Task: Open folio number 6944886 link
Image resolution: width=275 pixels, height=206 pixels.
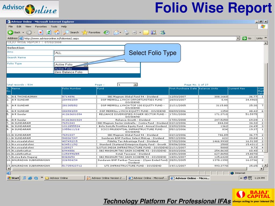Action: point(68,151)
